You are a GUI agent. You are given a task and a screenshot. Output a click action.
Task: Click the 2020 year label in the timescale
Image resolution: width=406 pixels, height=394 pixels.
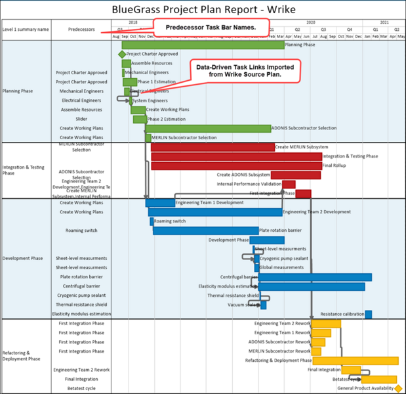coord(311,22)
